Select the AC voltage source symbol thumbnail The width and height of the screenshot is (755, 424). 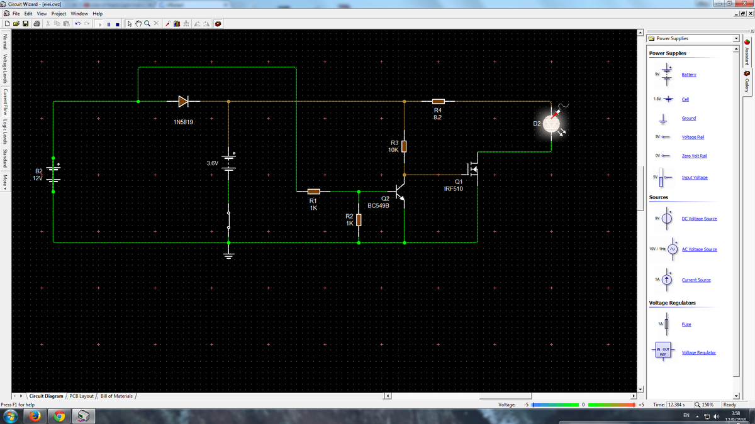tap(673, 249)
